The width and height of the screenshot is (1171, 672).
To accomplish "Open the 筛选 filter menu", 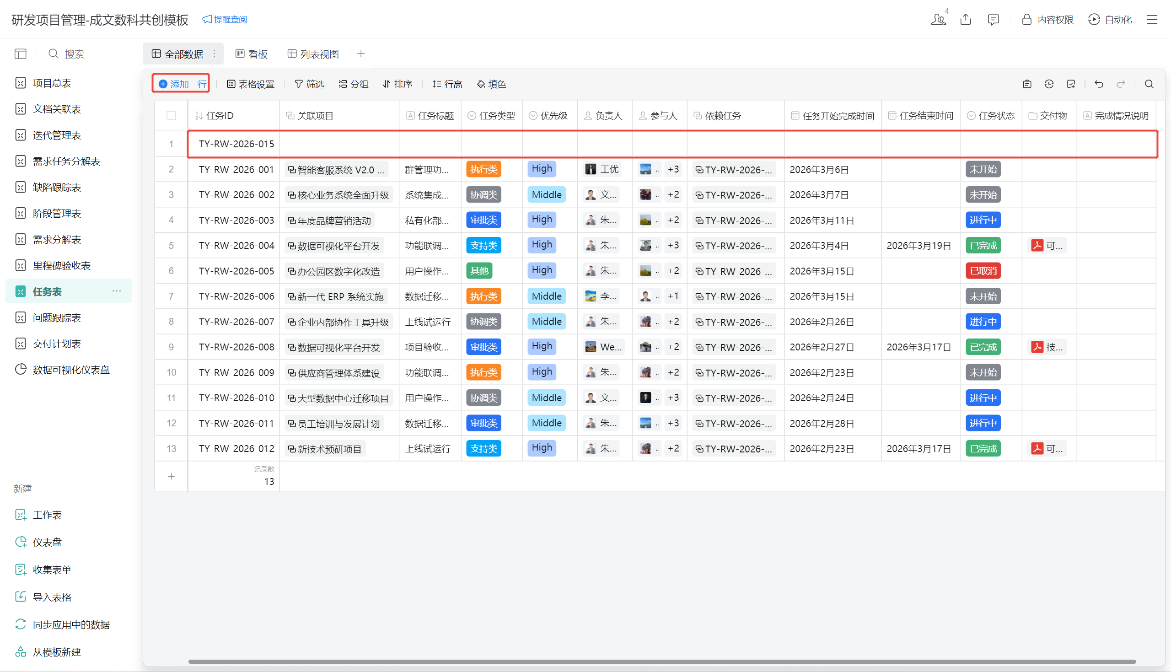I will (310, 84).
